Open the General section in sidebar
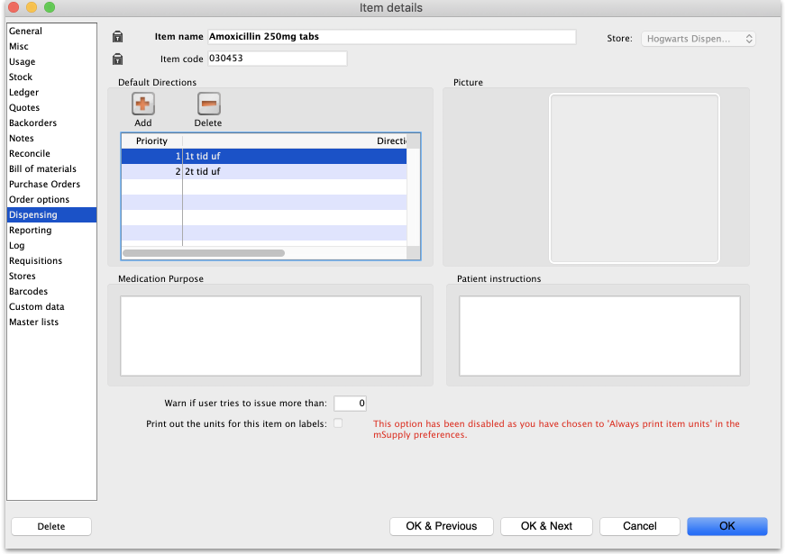This screenshot has width=786, height=554. (25, 32)
